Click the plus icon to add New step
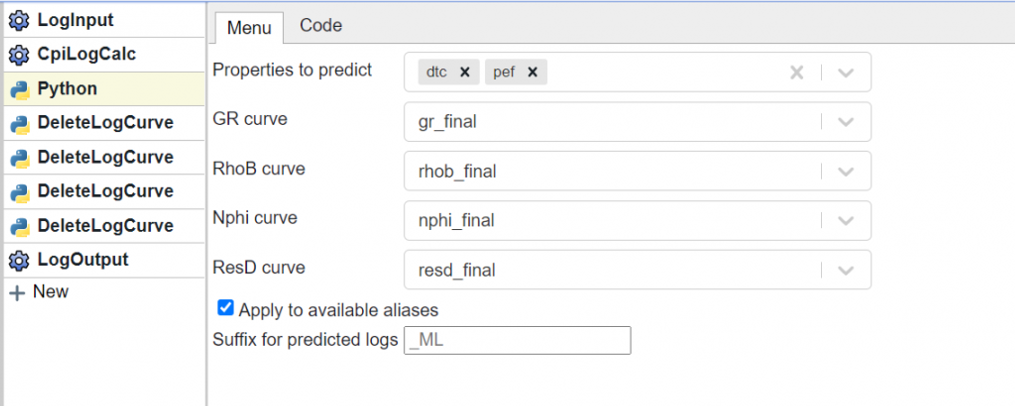The image size is (1015, 406). click(x=17, y=293)
